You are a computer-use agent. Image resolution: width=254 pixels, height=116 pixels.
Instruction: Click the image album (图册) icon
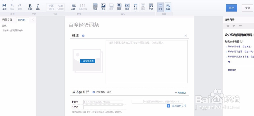click(111, 7)
